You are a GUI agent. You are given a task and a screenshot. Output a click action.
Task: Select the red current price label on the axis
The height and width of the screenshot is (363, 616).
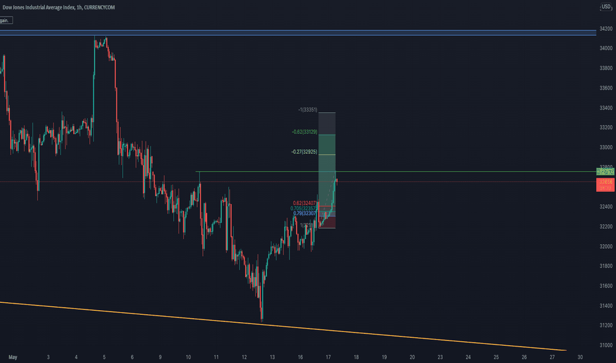pos(605,185)
